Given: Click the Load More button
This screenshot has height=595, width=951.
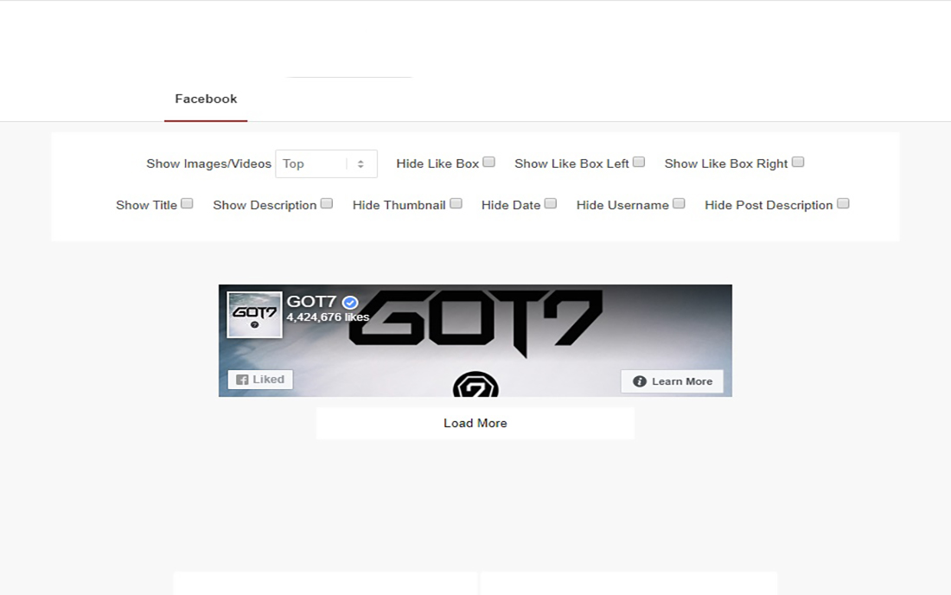Looking at the screenshot, I should click(475, 424).
